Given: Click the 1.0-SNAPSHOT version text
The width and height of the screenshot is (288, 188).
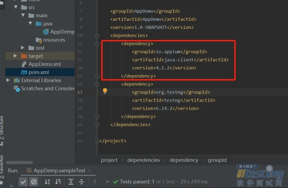Looking at the screenshot, I should 151,27.
